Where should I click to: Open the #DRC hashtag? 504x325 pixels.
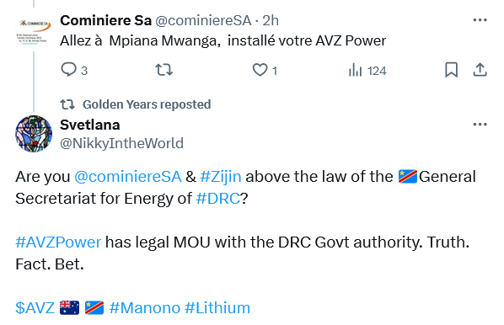click(218, 199)
